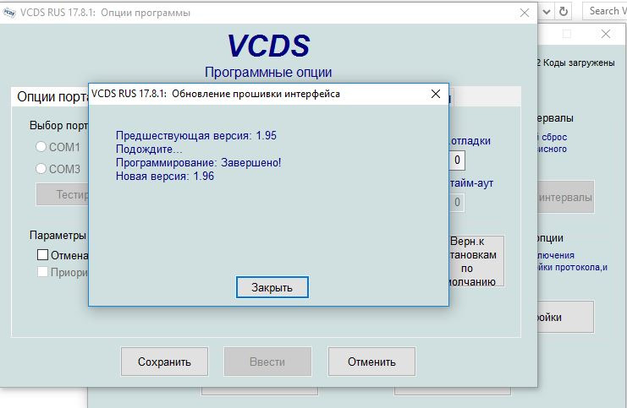Click the интервалы button in background window
This screenshot has height=408, width=627.
click(566, 197)
